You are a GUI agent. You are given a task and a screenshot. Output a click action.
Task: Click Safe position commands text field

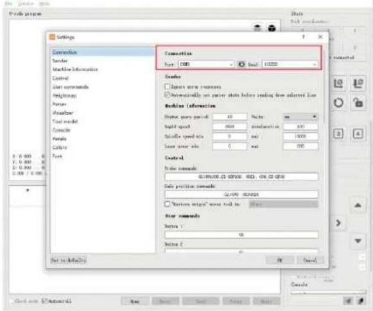(241, 194)
